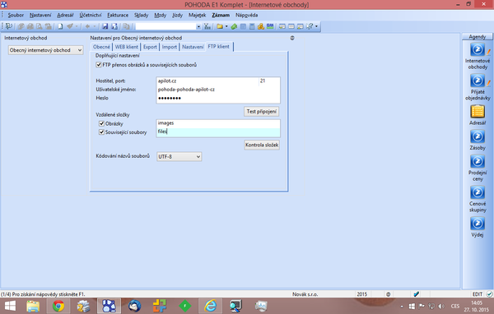Click the context help pointer toolbar icon

point(310,26)
